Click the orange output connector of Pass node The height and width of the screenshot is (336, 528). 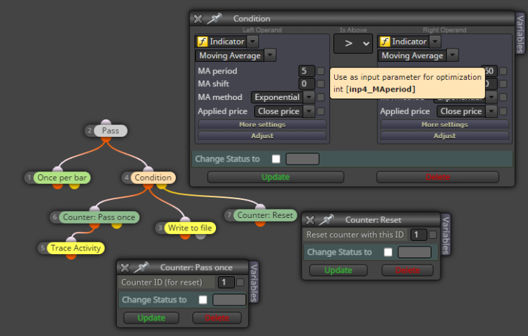[106, 139]
